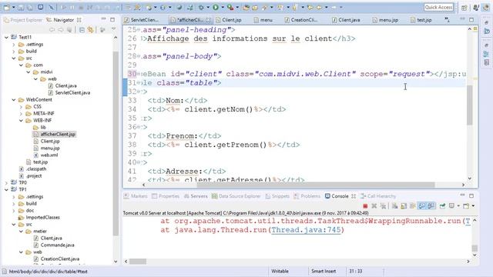The image size is (493, 277).
Task: Open the Servers tab
Action: pyautogui.click(x=196, y=196)
